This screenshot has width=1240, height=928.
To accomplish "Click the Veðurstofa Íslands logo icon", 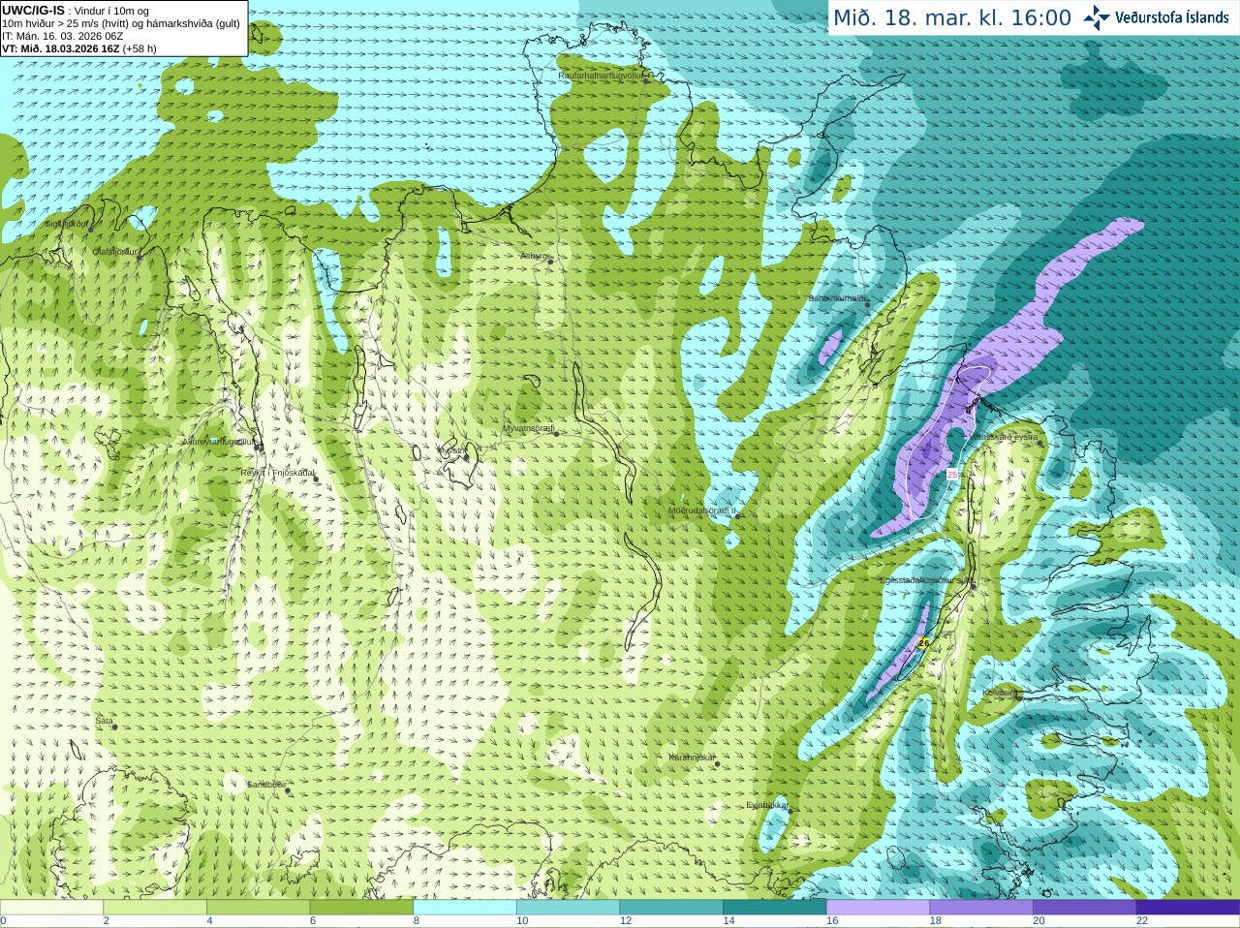I will [1097, 17].
